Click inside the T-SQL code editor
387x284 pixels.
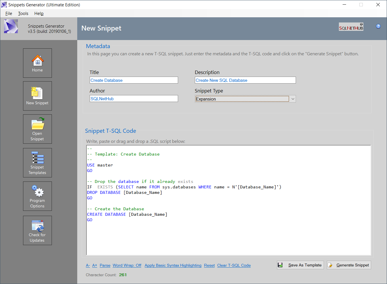(229, 200)
